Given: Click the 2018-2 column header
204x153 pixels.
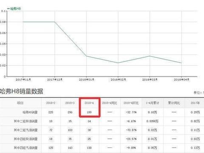Looking at the screenshot, I should click(51, 103).
